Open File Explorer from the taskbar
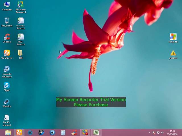This screenshot has height=136, width=182. click(8, 133)
